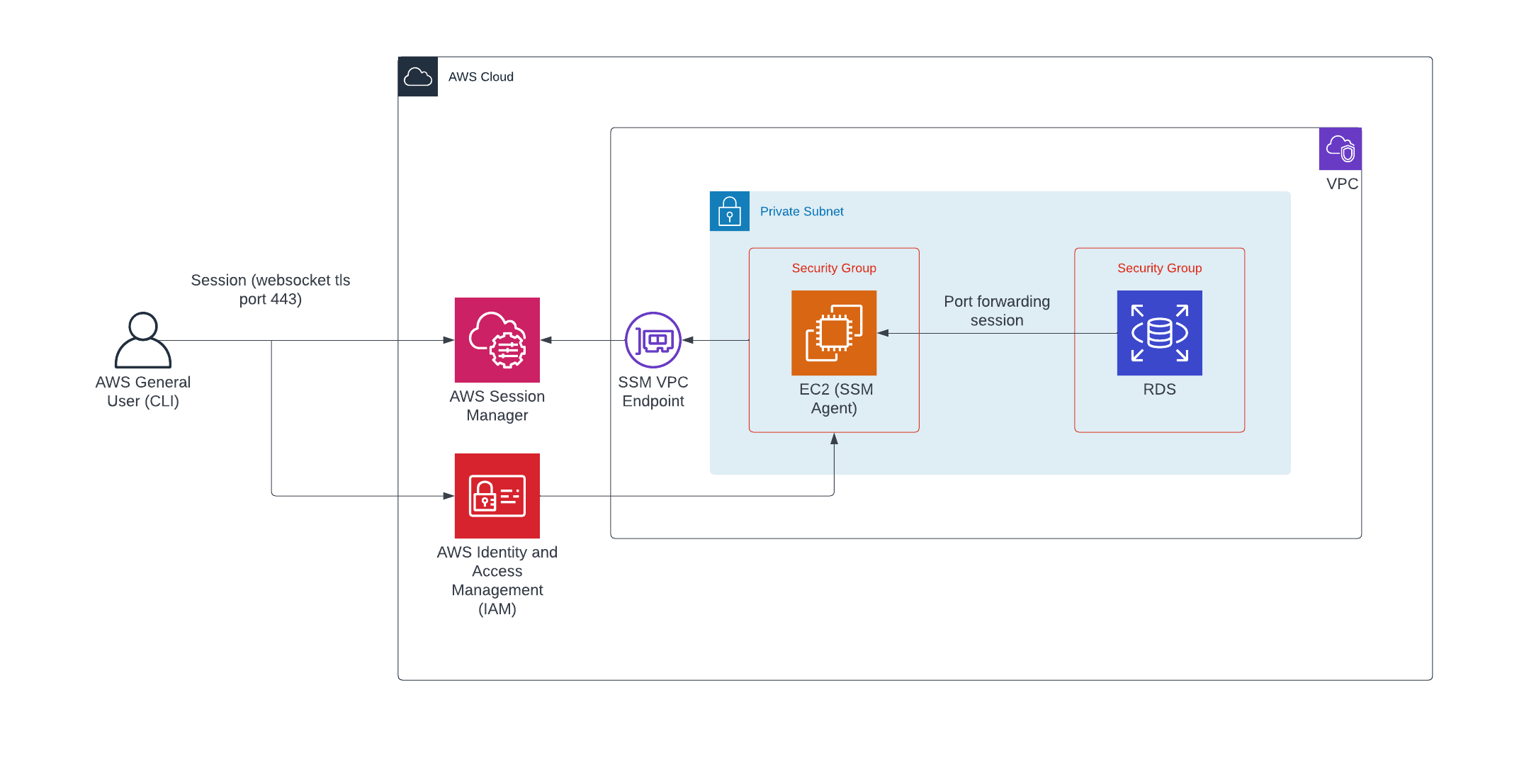Select the 'Private Subnet' label
1524x768 pixels.
802,211
